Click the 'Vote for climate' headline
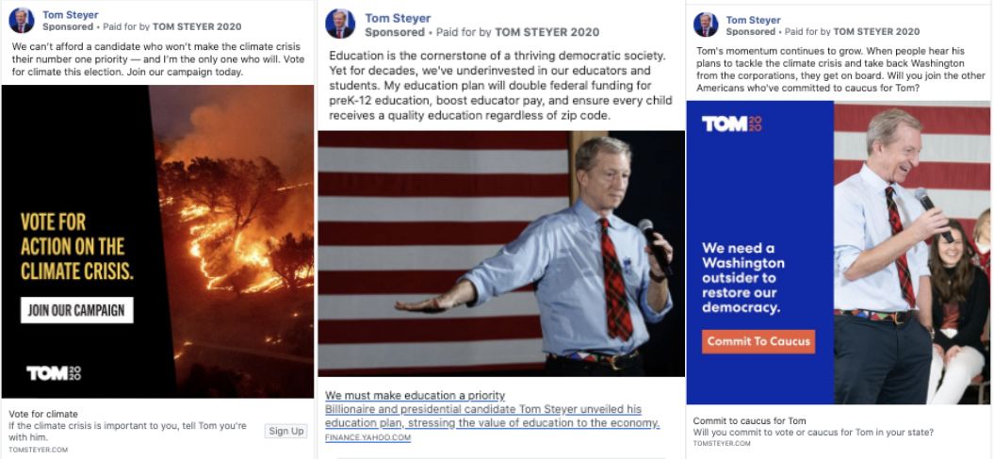This screenshot has width=994, height=459. pos(43,414)
